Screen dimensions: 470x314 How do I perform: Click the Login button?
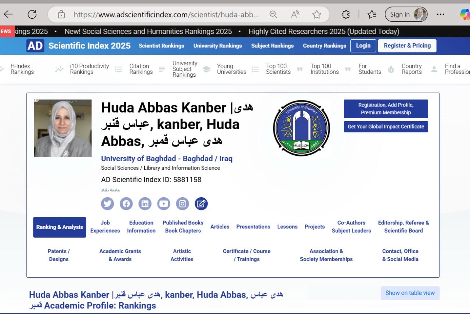coord(363,46)
